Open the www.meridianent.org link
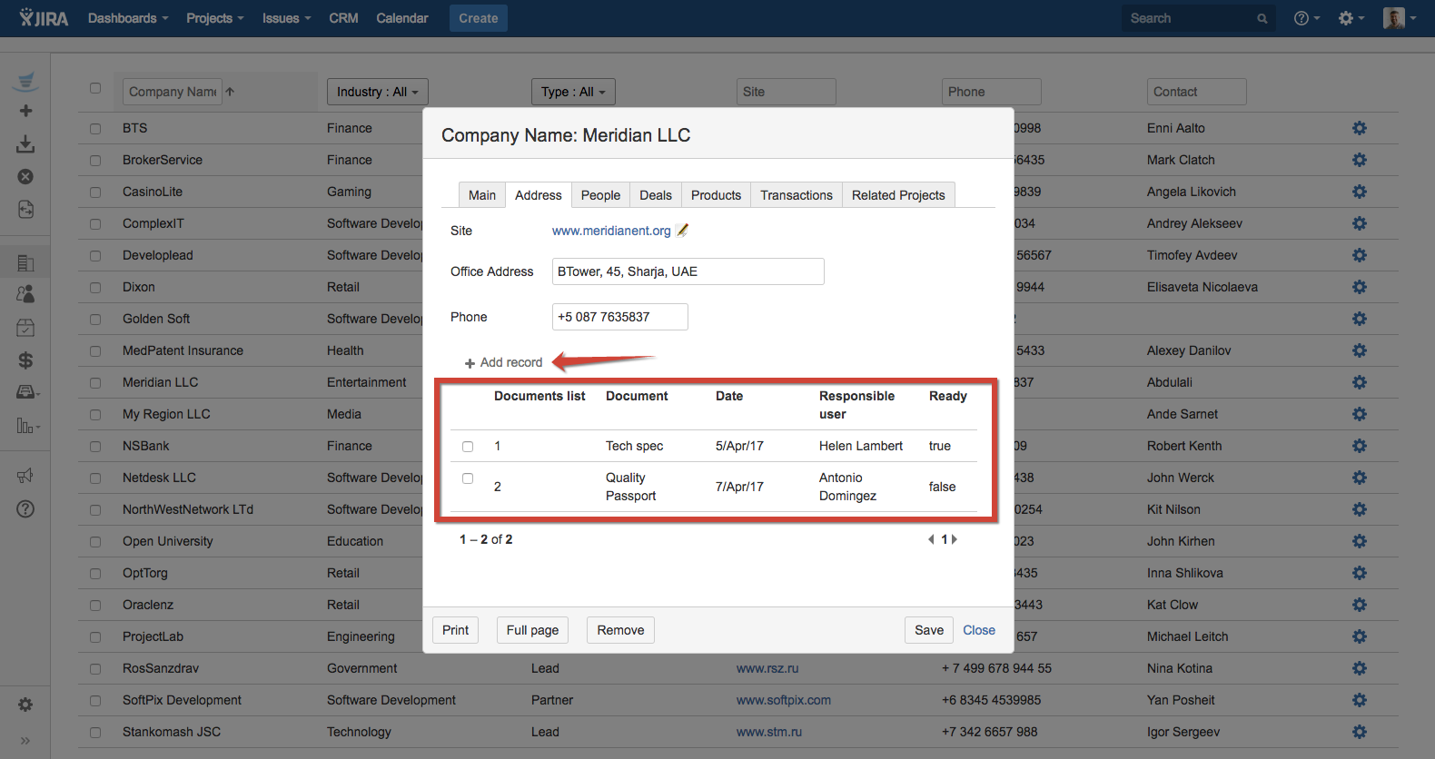 click(x=611, y=231)
